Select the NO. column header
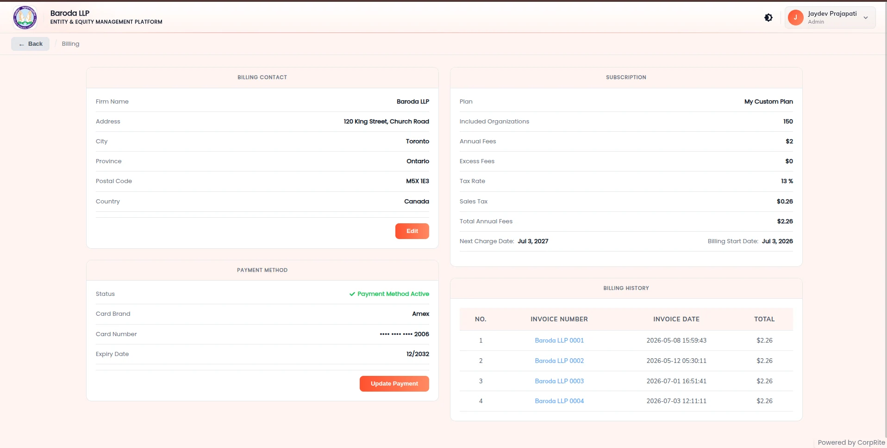The width and height of the screenshot is (887, 448). tap(481, 319)
